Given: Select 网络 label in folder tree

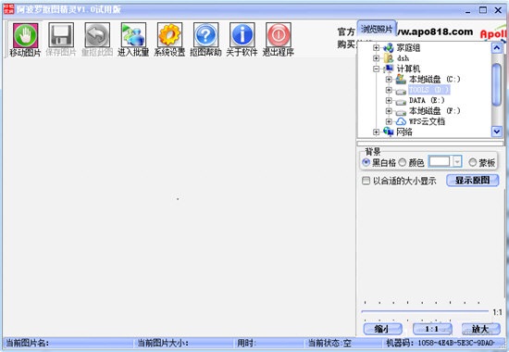Looking at the screenshot, I should click(x=404, y=132).
